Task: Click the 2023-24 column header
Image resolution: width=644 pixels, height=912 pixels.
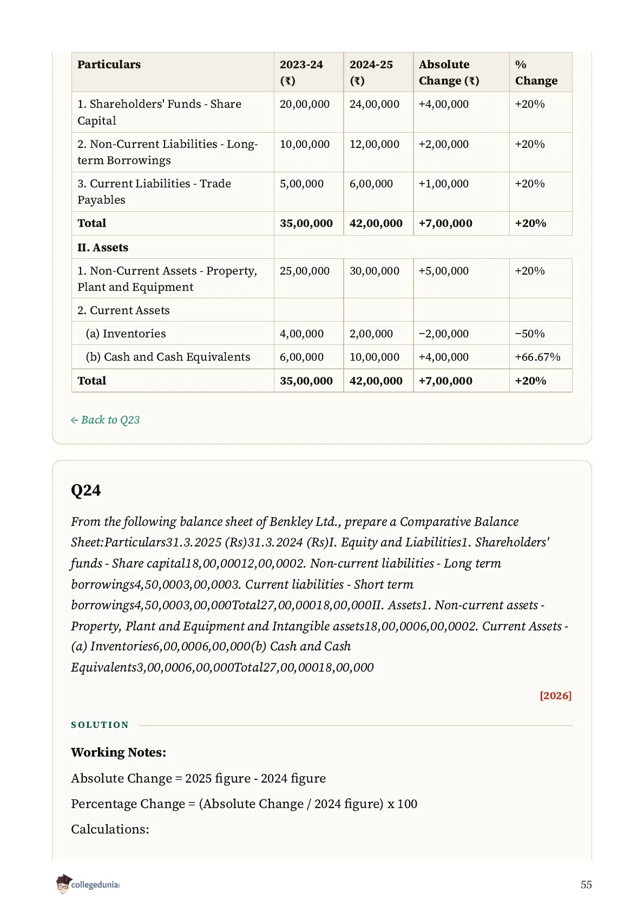Action: [x=301, y=73]
